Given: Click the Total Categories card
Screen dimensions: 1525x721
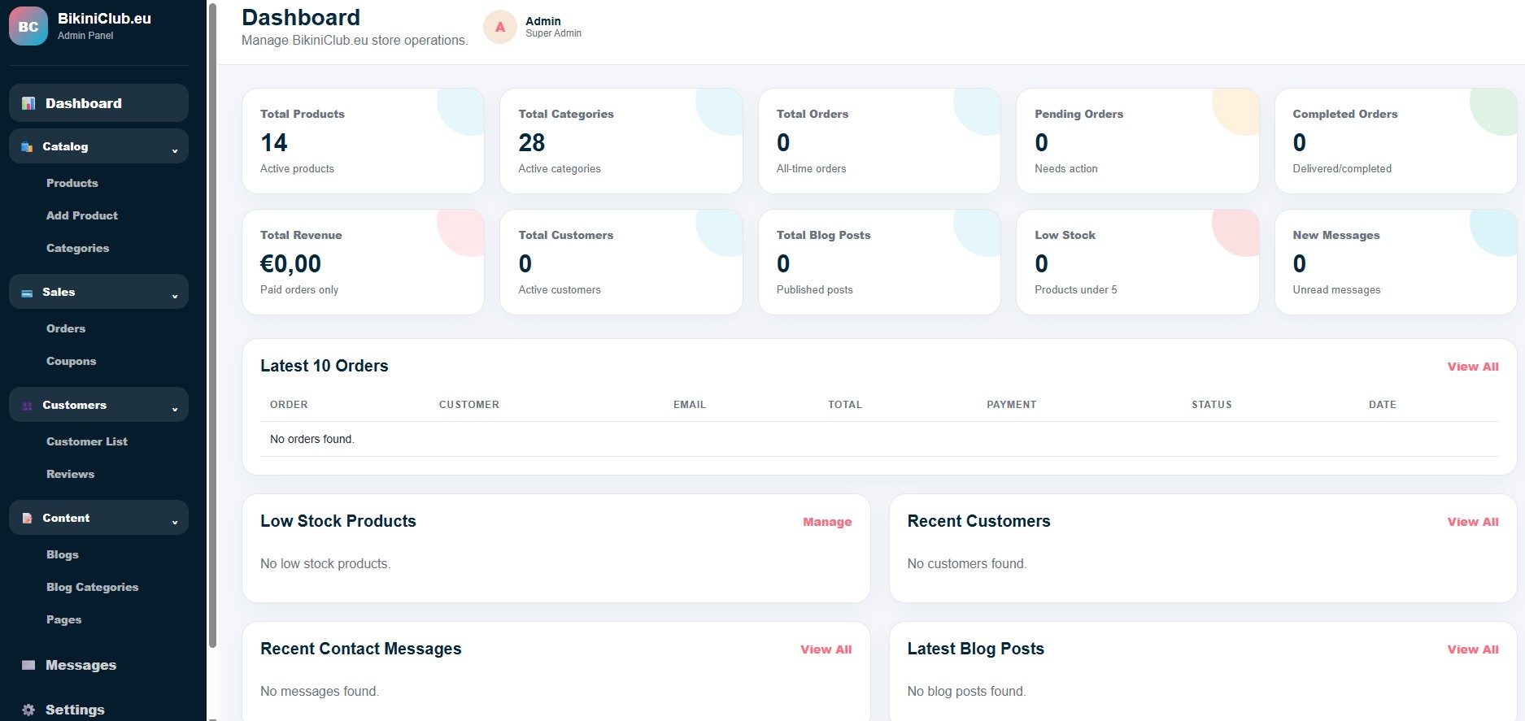Looking at the screenshot, I should pyautogui.click(x=621, y=141).
